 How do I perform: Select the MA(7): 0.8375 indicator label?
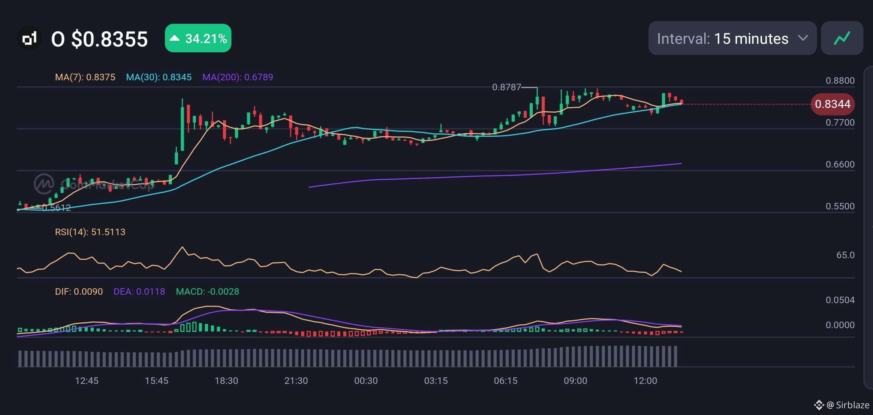[x=85, y=77]
